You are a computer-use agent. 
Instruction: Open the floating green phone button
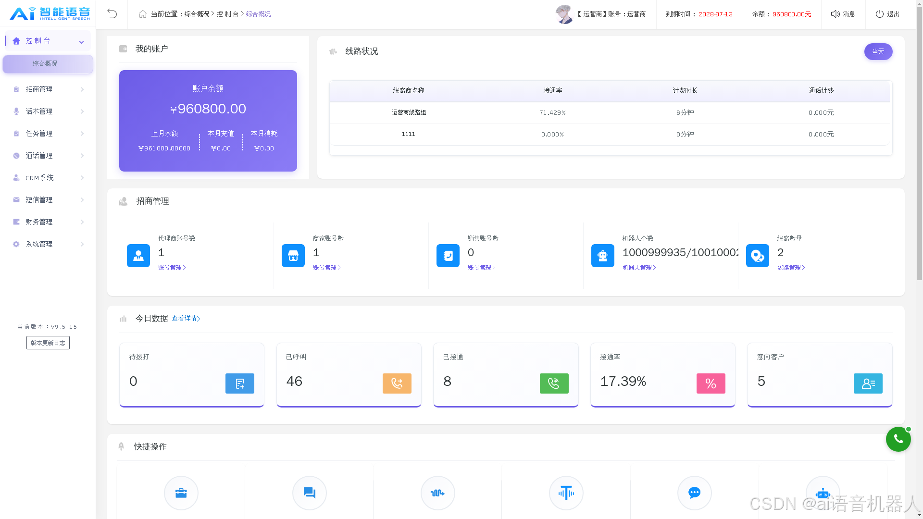click(x=898, y=439)
